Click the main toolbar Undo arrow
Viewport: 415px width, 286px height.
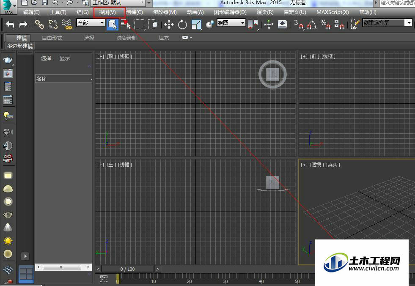(10, 25)
